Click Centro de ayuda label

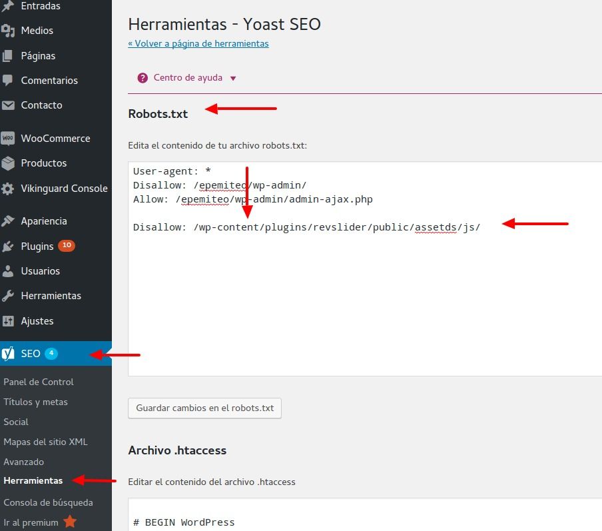(188, 77)
